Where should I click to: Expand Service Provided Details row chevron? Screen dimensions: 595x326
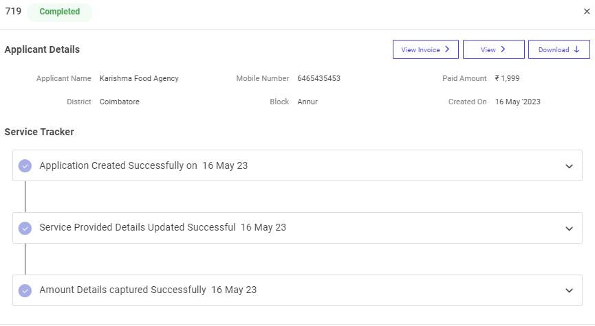pos(569,229)
